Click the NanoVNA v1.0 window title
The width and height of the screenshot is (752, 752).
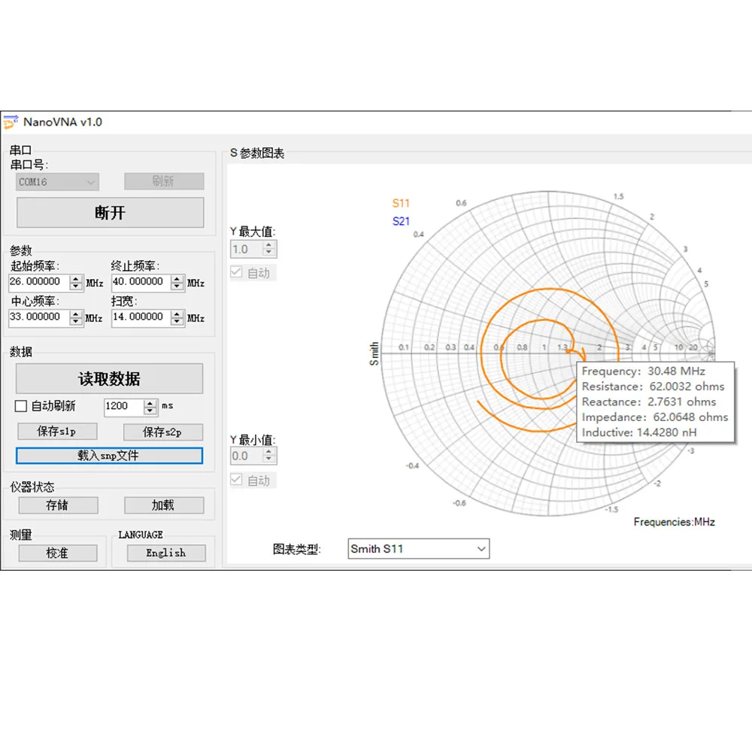click(63, 123)
